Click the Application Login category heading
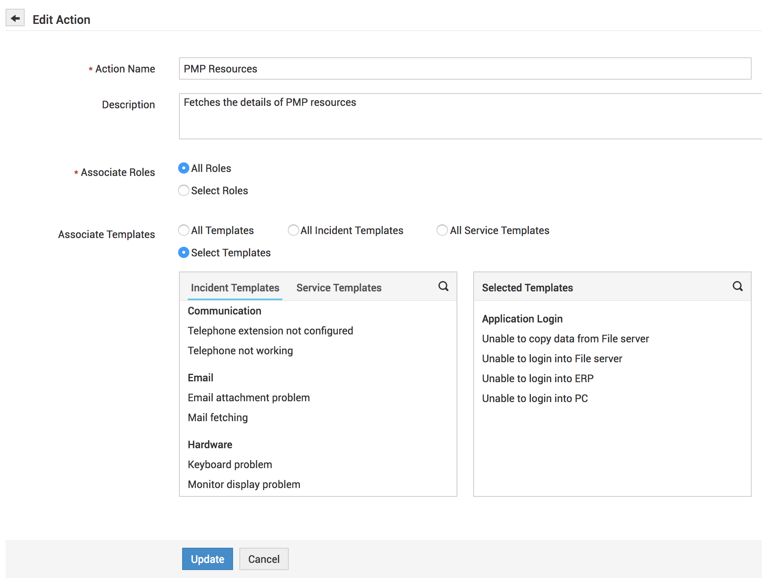This screenshot has height=578, width=762. pos(522,319)
